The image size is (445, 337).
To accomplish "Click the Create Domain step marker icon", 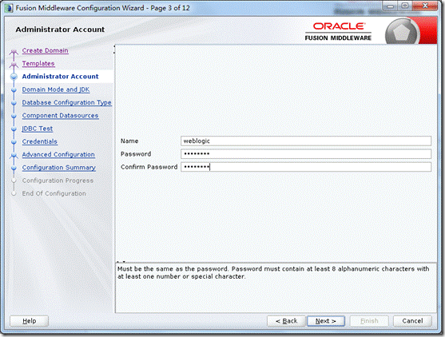I will click(14, 52).
